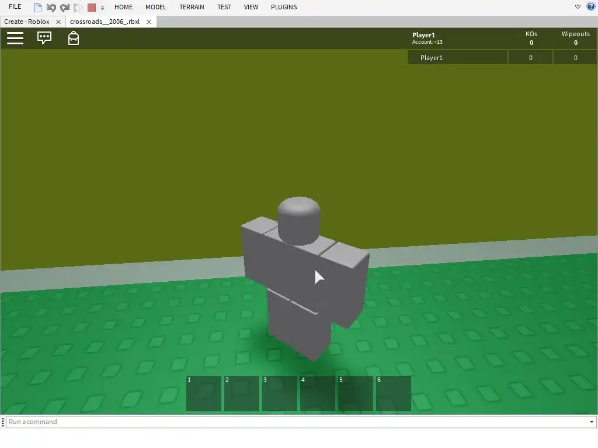Select hotbar slot 4

pos(318,394)
